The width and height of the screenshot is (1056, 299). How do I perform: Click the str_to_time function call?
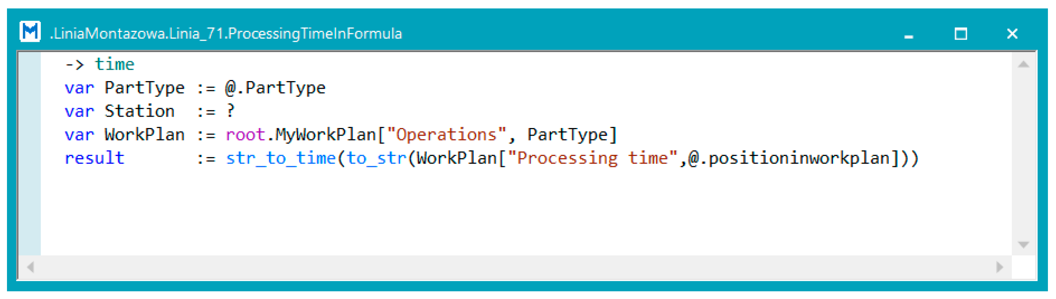pyautogui.click(x=281, y=158)
